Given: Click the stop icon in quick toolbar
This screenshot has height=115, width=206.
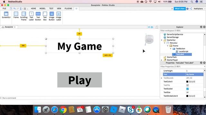Looking at the screenshot, I should coord(25,9).
